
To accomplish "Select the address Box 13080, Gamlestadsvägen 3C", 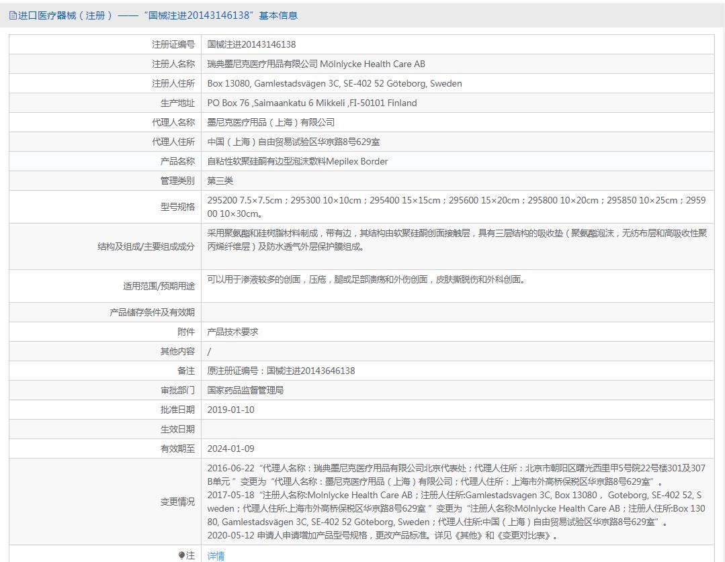I will (335, 83).
